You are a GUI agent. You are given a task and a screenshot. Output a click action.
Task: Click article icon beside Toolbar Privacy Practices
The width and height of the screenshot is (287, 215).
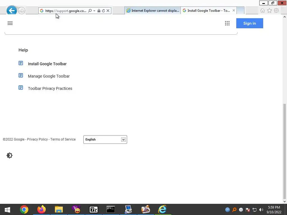[x=21, y=88]
